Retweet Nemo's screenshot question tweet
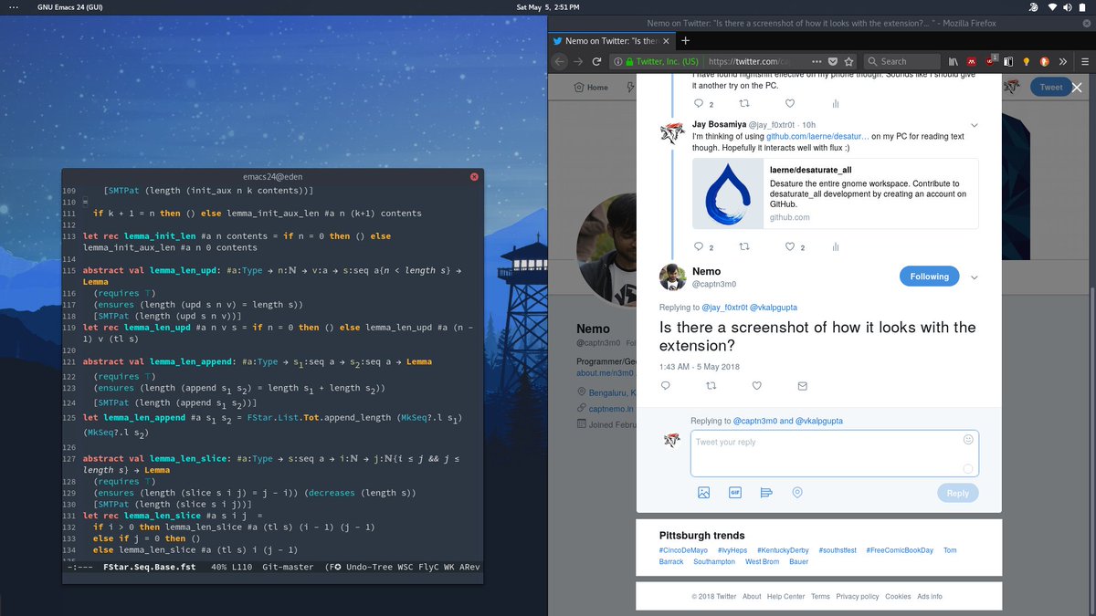The height and width of the screenshot is (616, 1096). pyautogui.click(x=711, y=386)
